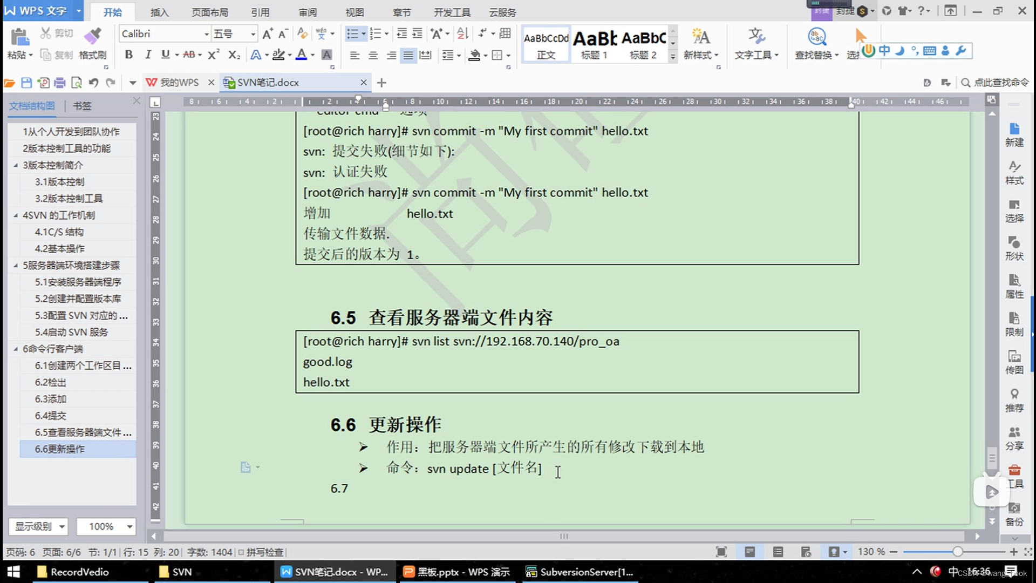Collapse the 5服务器端环境搭建步骤 tree node
This screenshot has height=583, width=1036.
coord(16,265)
